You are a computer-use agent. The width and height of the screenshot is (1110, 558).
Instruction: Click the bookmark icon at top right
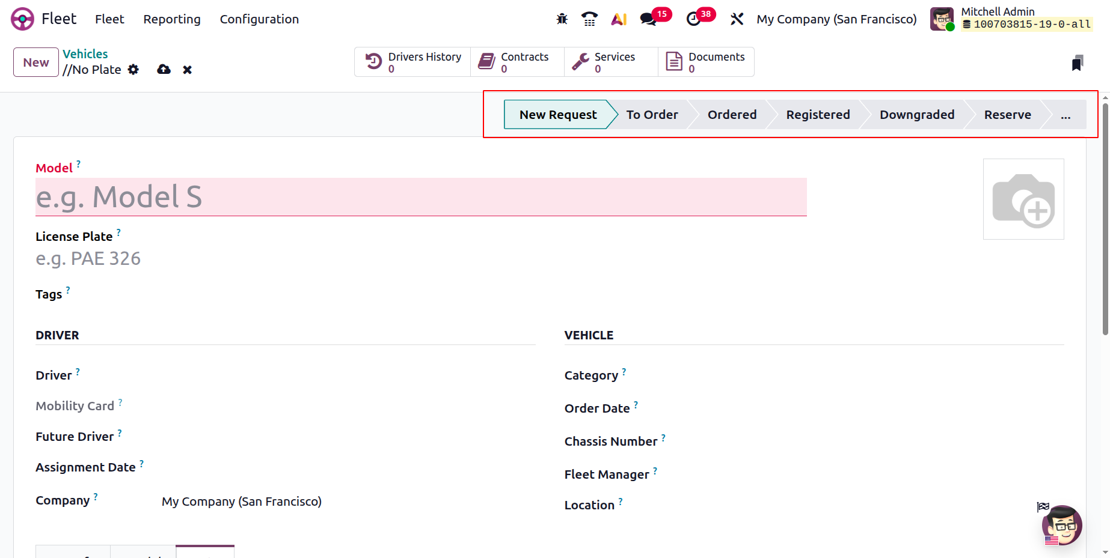point(1077,63)
